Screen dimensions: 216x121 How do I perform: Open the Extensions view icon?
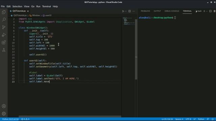pos(4,42)
